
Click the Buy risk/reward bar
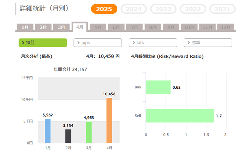point(158,87)
